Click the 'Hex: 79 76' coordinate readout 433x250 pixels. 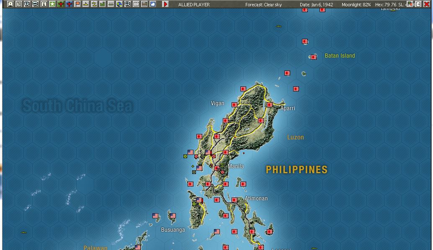[x=386, y=5]
